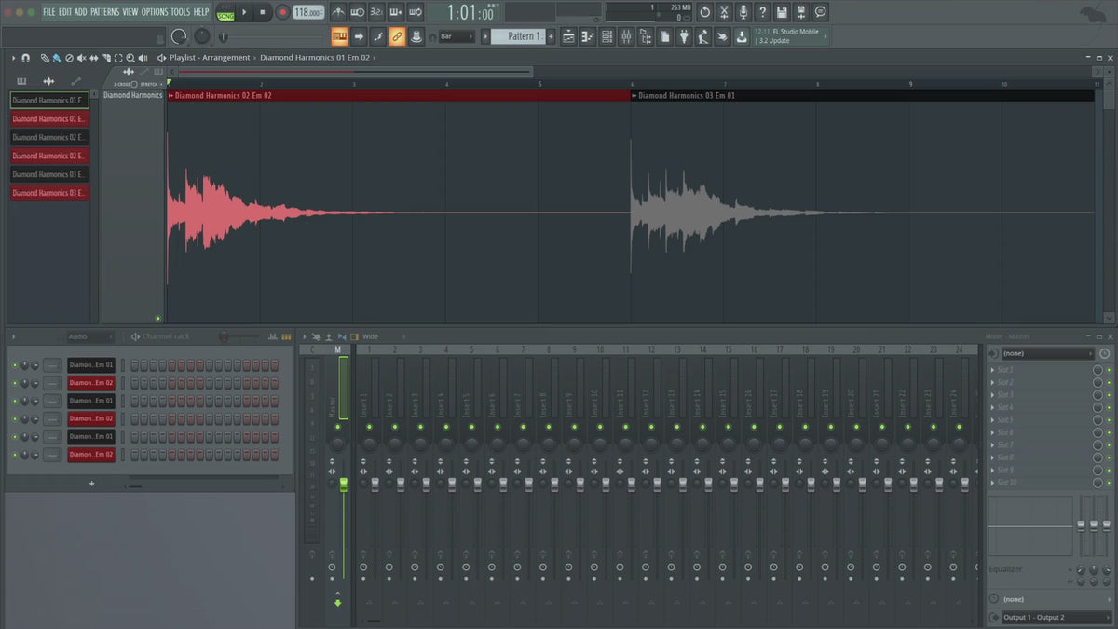
Task: Open the mixer window from the toolbar
Action: [x=626, y=36]
